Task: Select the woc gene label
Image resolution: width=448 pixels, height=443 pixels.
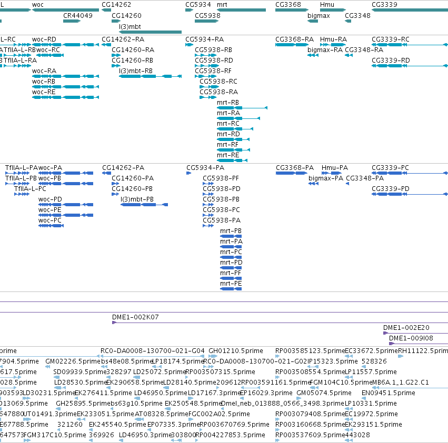Action: [38, 5]
